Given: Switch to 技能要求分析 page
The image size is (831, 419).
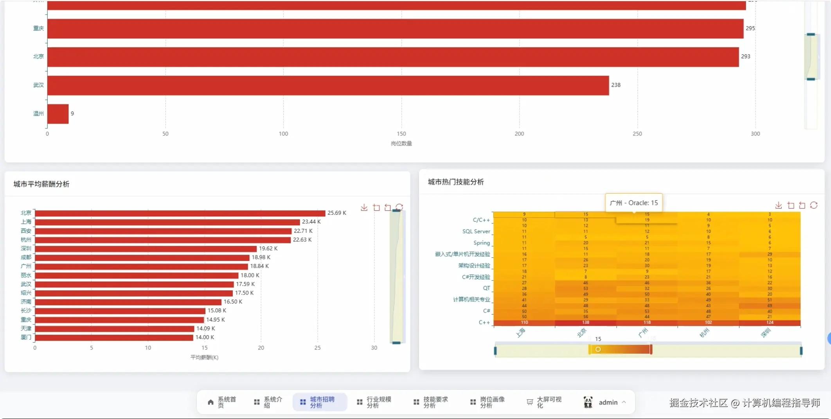Looking at the screenshot, I should [x=430, y=402].
